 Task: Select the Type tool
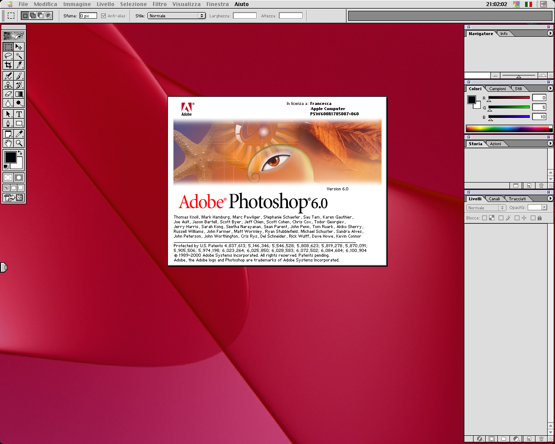[19, 114]
